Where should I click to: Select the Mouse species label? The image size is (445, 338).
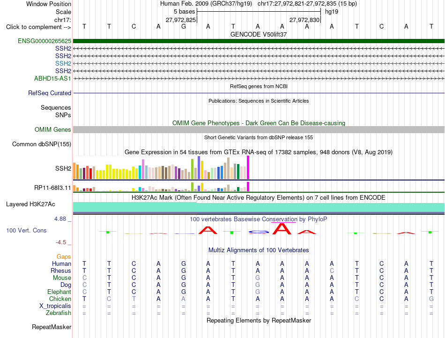click(62, 278)
